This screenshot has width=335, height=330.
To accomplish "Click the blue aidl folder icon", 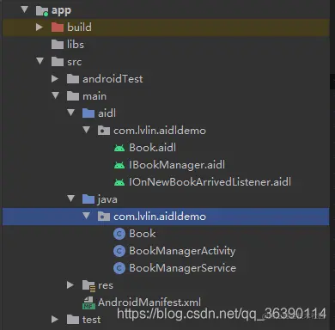I will (x=88, y=113).
